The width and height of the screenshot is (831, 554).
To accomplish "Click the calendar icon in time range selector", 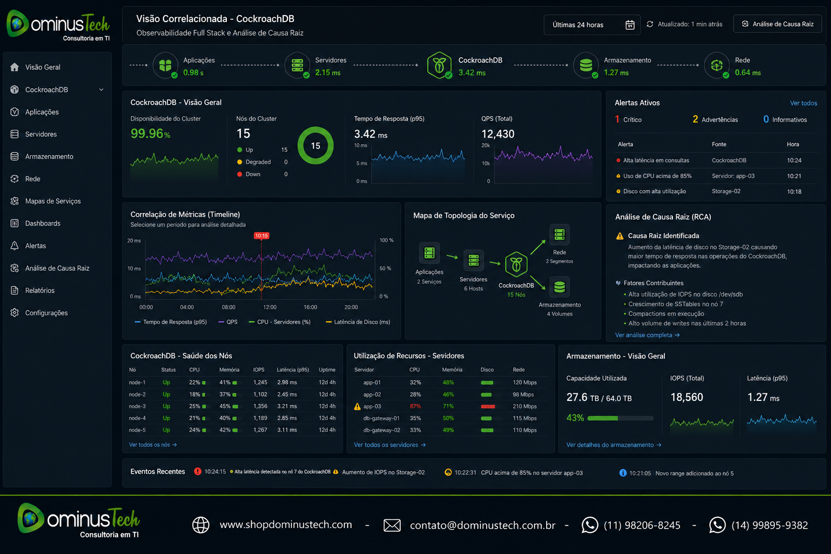I will (x=630, y=25).
